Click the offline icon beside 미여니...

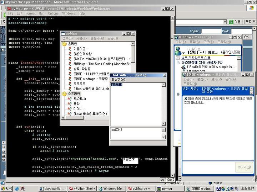click(x=70, y=109)
